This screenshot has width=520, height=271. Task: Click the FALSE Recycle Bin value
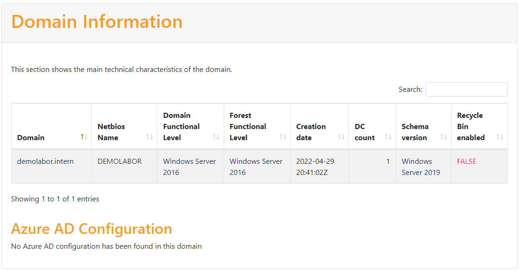pos(467,161)
